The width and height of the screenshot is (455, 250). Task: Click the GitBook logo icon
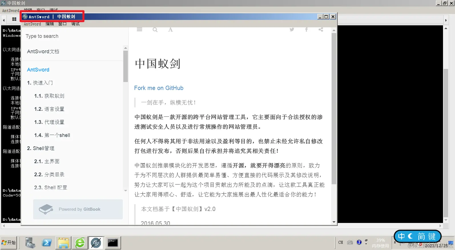(x=46, y=209)
